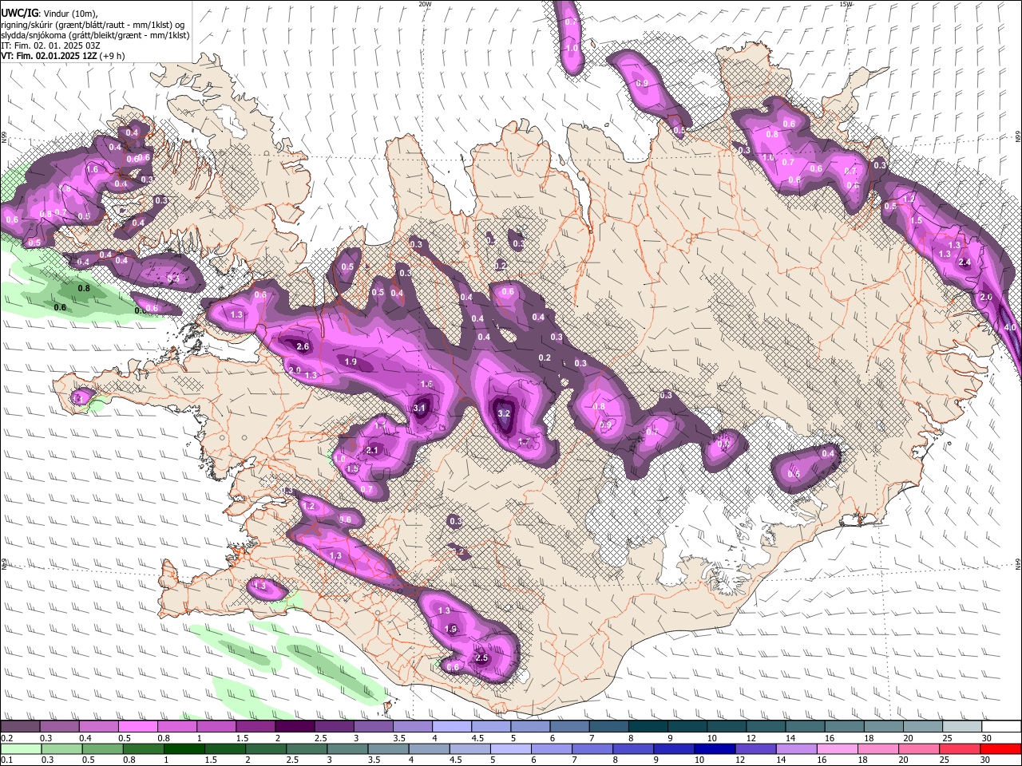1022x766 pixels.
Task: Select top-row swatch between 0.2 and 0.3
Action: (x=20, y=727)
